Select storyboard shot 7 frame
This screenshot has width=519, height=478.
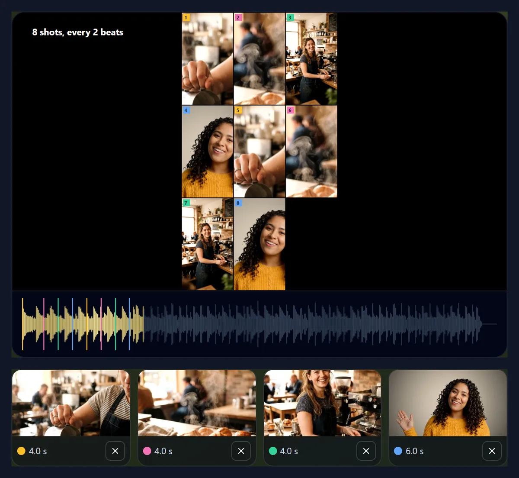(208, 244)
